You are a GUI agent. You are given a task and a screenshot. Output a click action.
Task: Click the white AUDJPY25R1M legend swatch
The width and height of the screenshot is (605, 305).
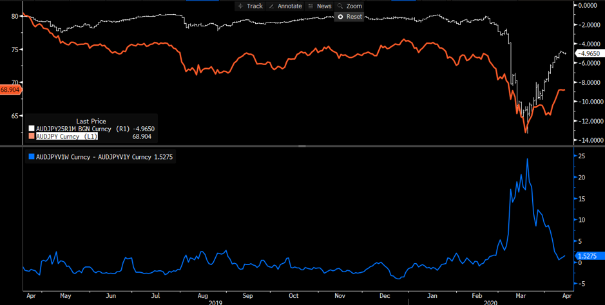coord(32,129)
